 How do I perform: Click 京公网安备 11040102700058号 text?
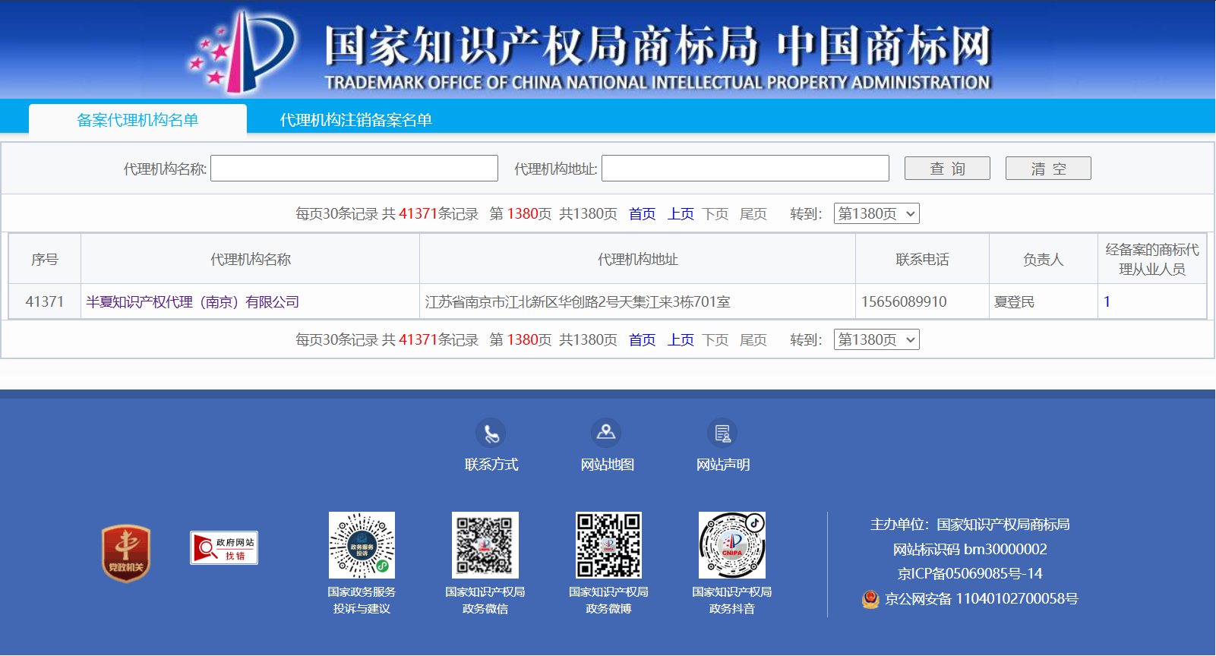click(981, 599)
